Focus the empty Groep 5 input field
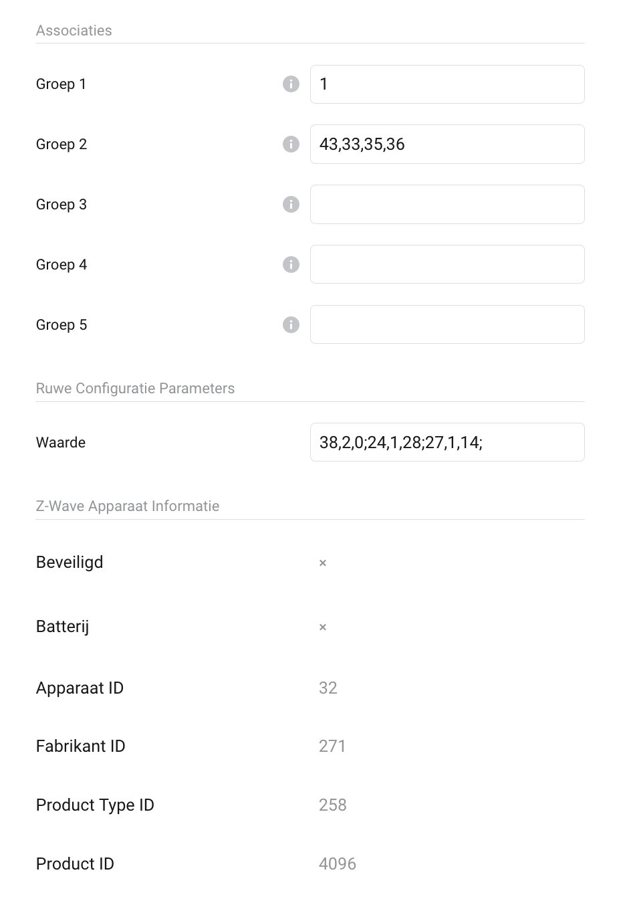 pos(447,325)
